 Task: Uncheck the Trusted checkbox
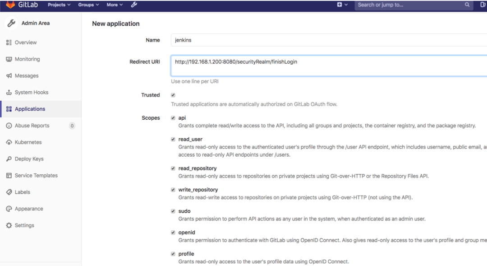173,95
